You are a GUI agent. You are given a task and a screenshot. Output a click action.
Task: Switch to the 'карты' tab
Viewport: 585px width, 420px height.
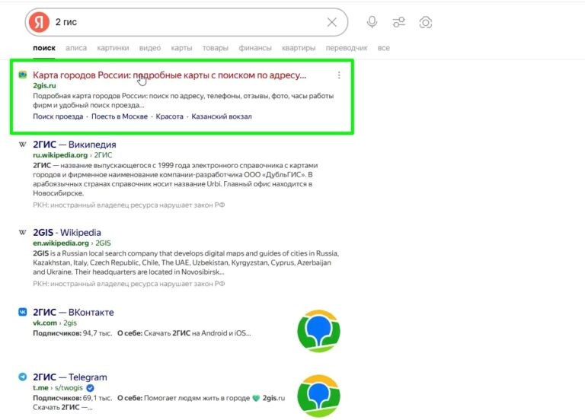pyautogui.click(x=182, y=48)
